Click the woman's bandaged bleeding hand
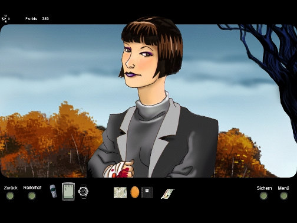Image resolution: width=297 pixels, height=223 pixels. [119, 169]
